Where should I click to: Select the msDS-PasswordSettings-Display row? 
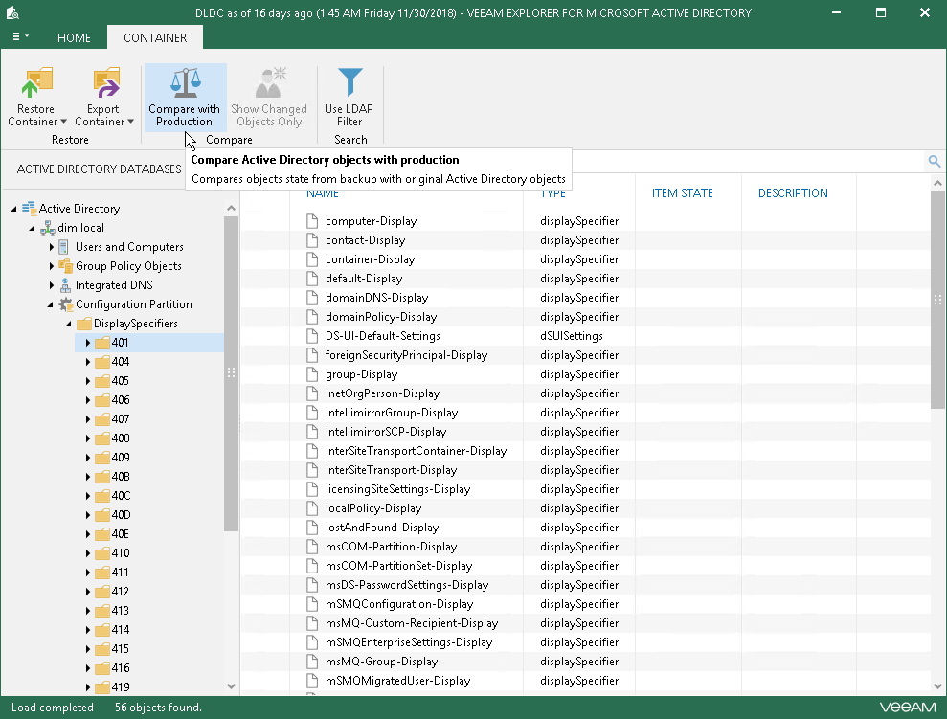585,584
